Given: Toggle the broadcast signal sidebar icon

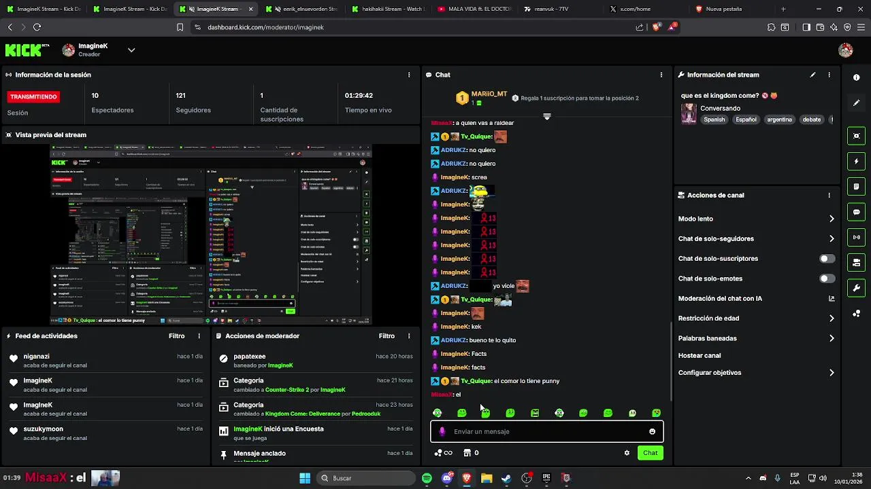Looking at the screenshot, I should [x=857, y=237].
